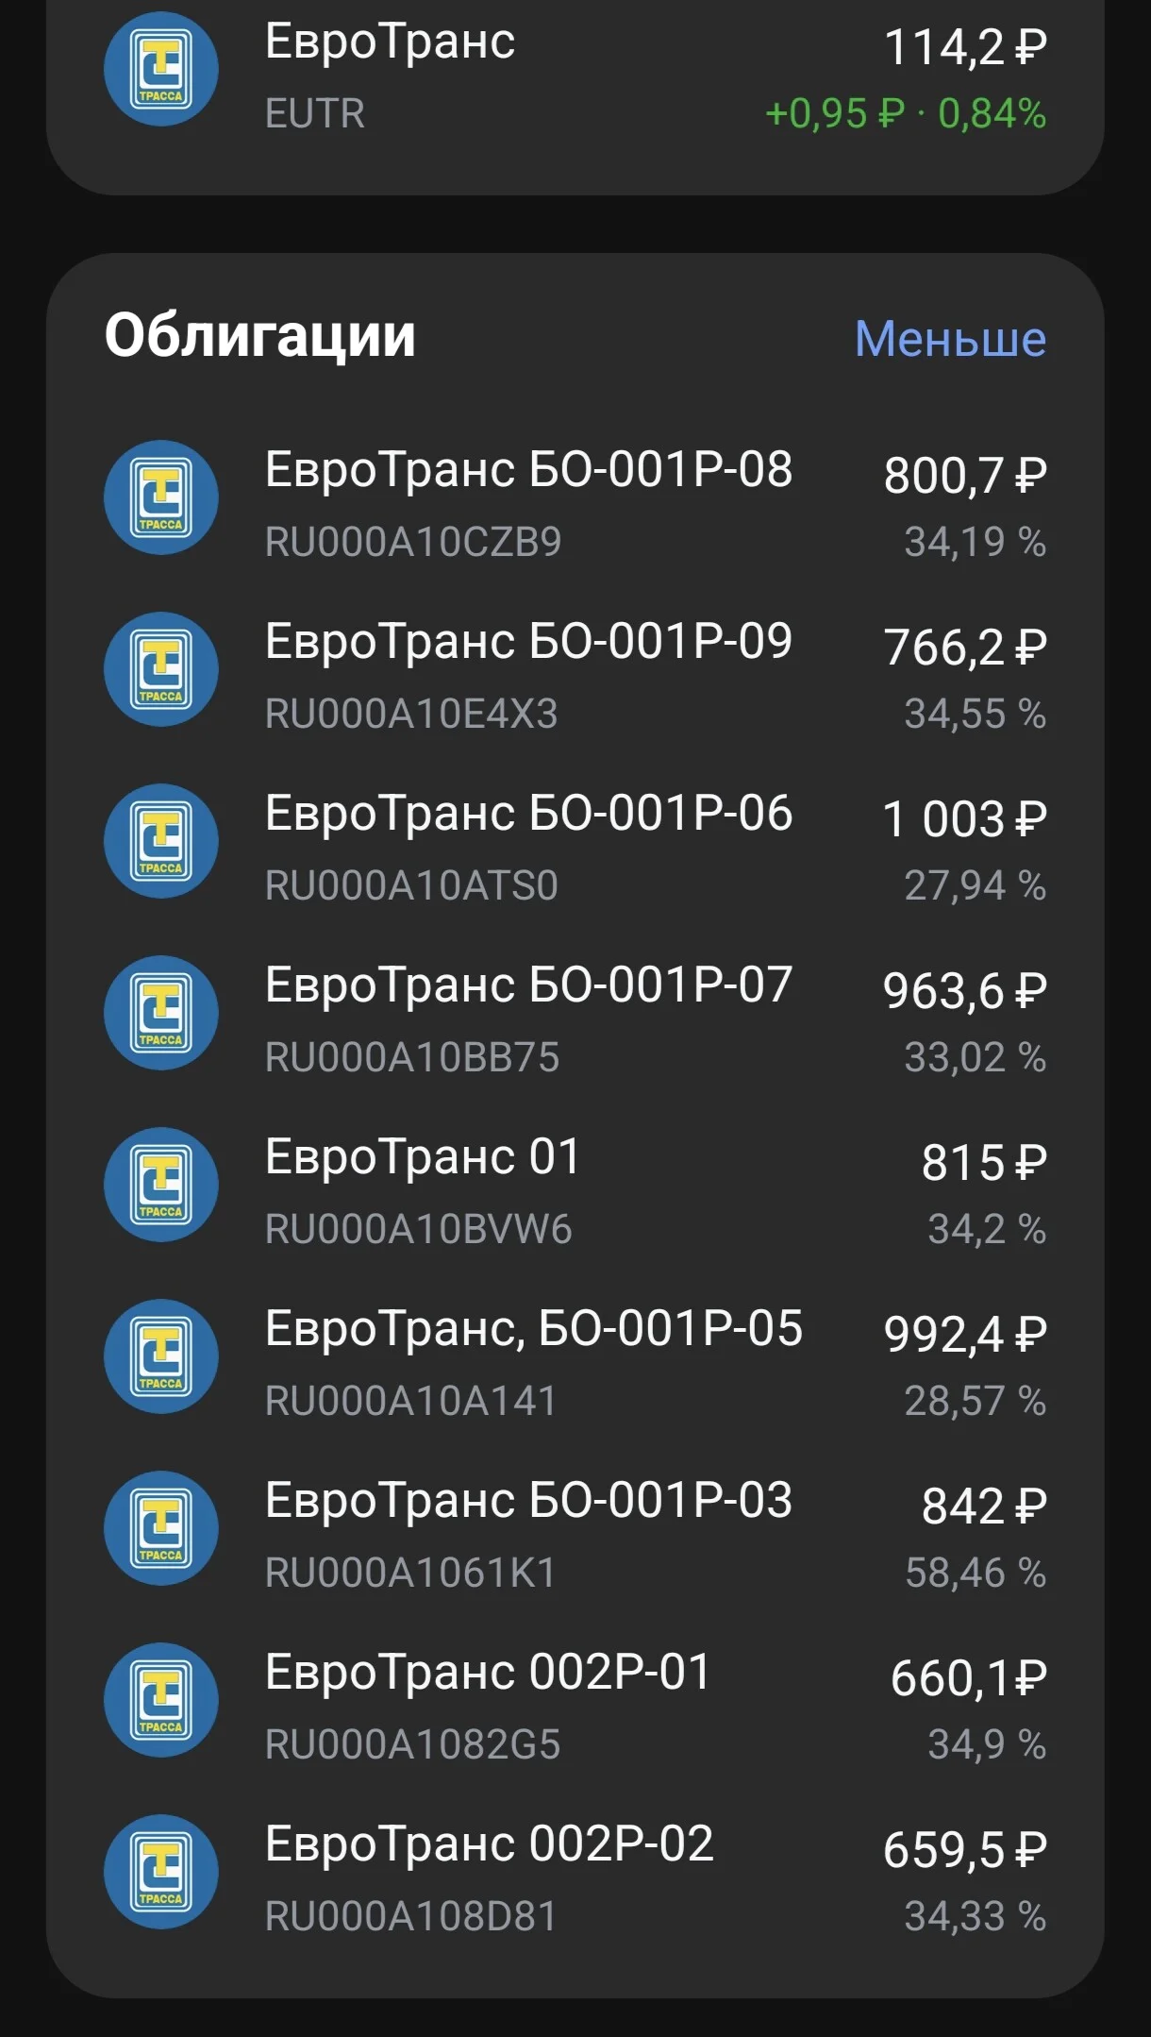Tap the 963,6 ₽ price of БО-001Р-07
Image resolution: width=1151 pixels, height=2037 pixels.
pos(964,990)
